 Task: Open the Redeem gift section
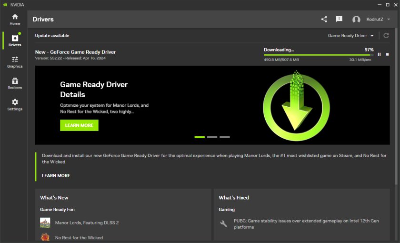[15, 83]
